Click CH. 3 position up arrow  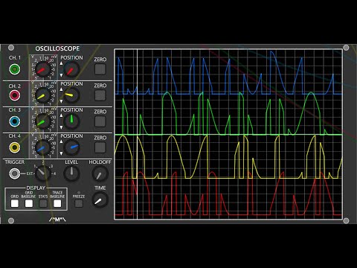[61, 115]
